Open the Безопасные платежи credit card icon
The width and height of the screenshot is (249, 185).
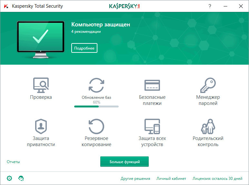(x=152, y=85)
